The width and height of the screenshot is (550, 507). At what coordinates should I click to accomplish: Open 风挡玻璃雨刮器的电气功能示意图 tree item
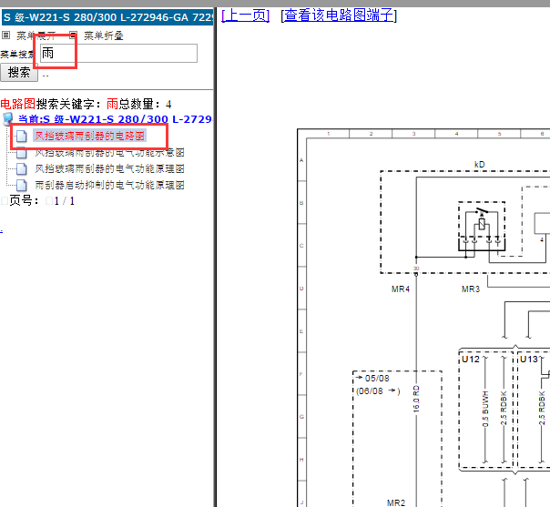(x=109, y=153)
